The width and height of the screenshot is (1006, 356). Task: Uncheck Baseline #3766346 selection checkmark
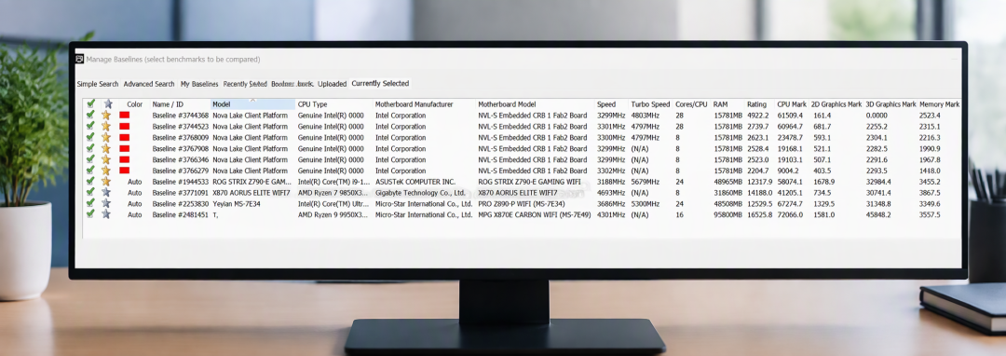coord(90,159)
